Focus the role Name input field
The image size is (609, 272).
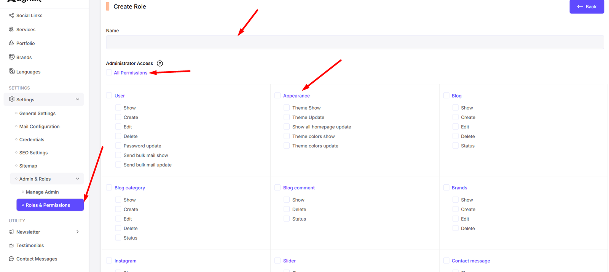pos(355,42)
